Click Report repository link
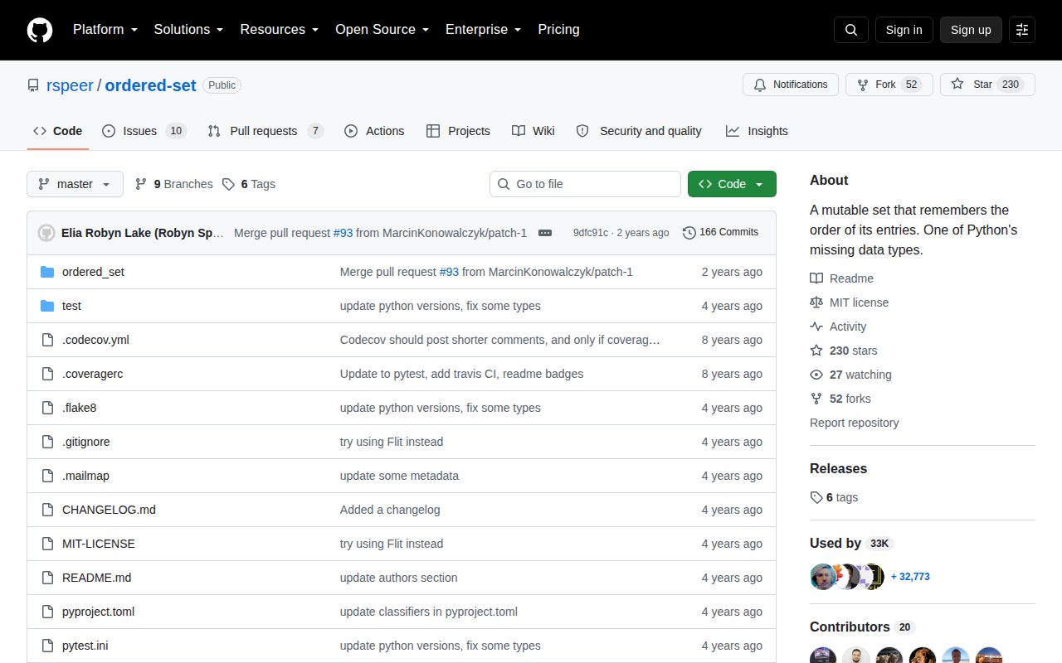1062x663 pixels. 854,423
